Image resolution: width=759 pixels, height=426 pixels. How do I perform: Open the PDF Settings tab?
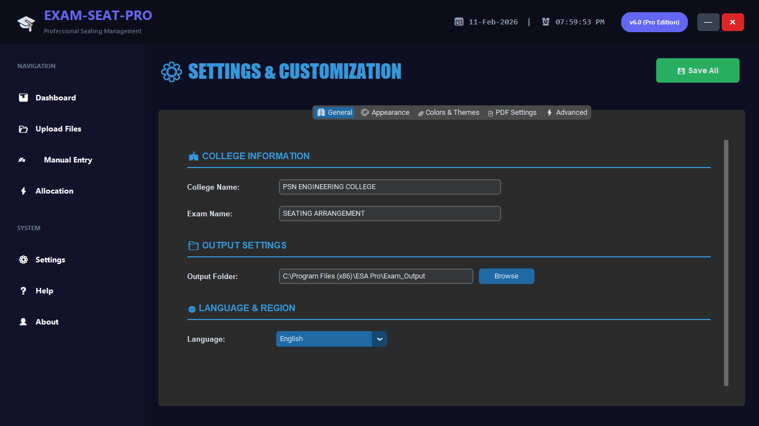coord(512,112)
